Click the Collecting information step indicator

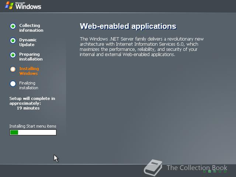[13, 26]
